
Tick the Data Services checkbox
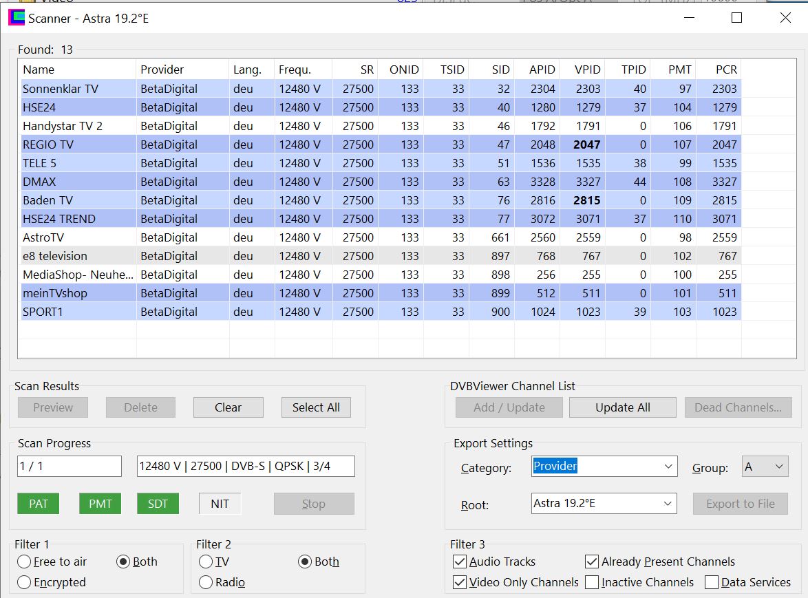click(x=712, y=582)
